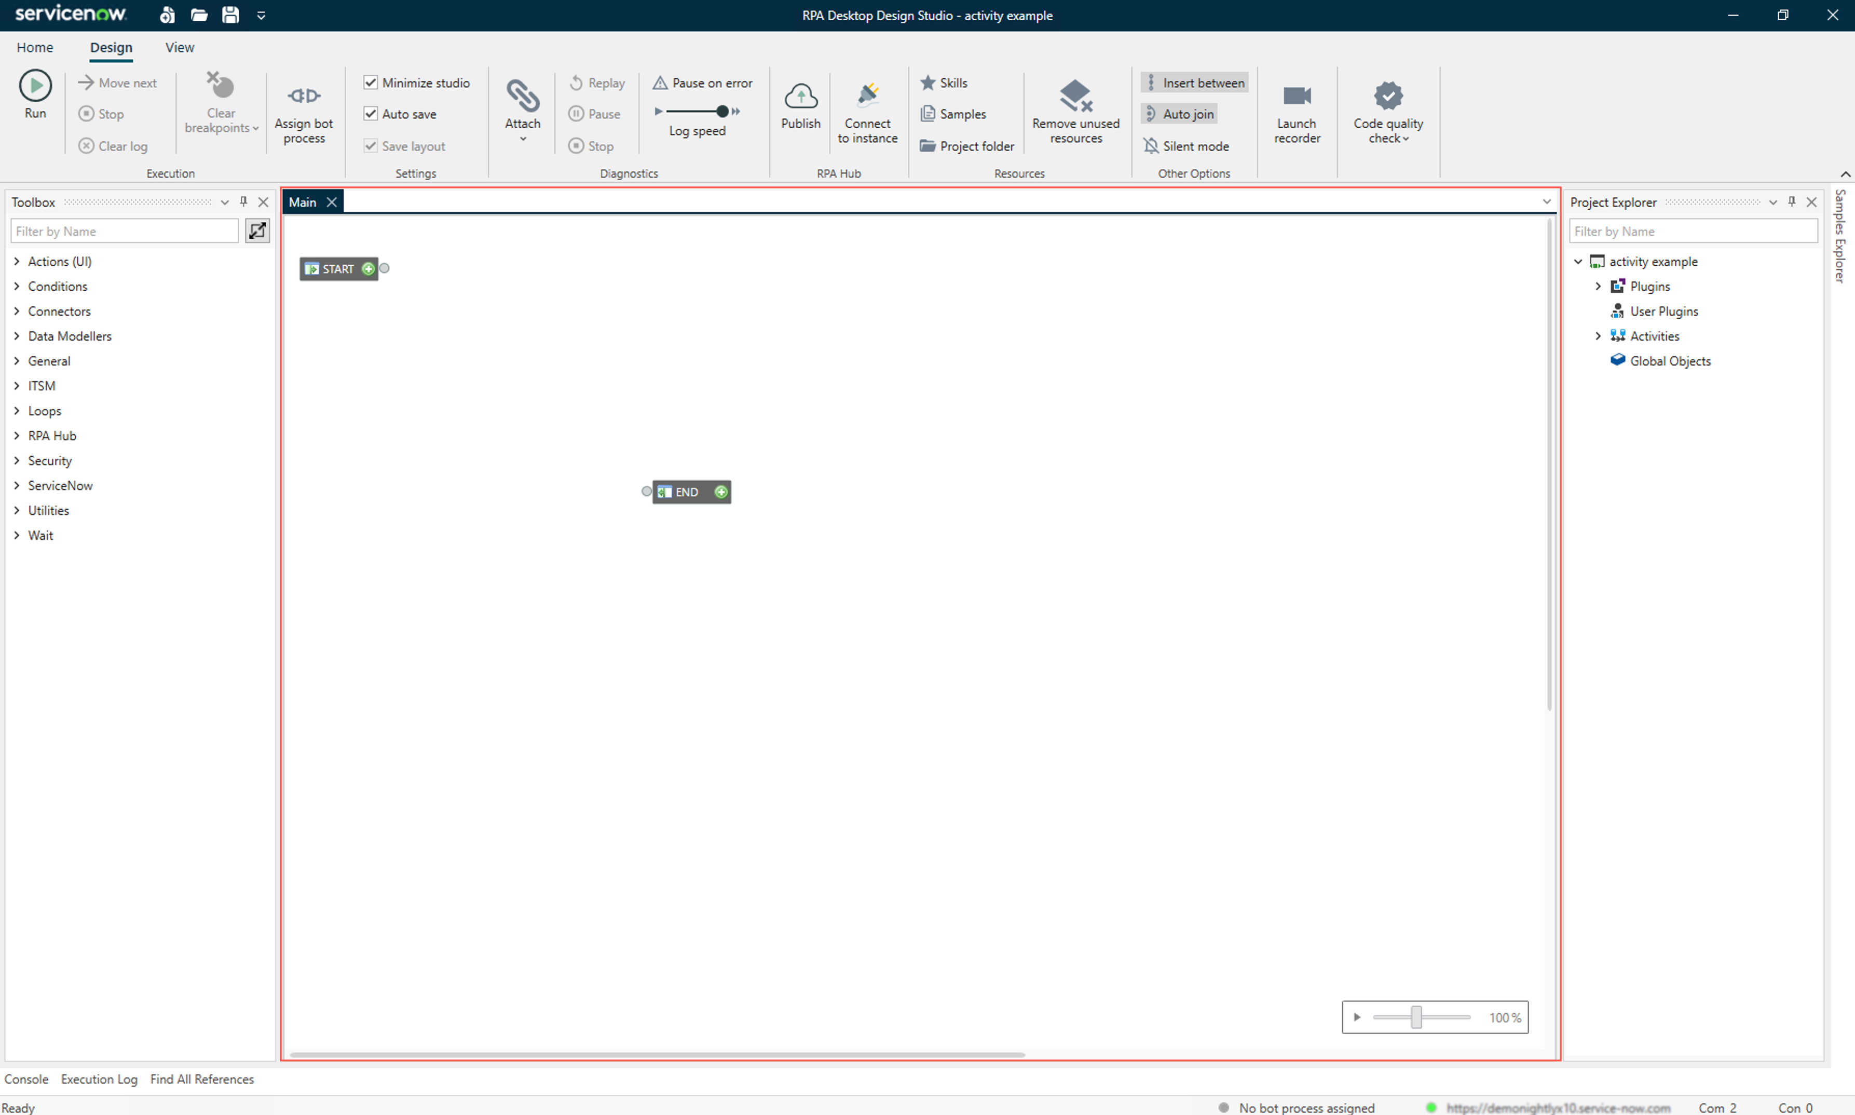Publish the project to RPA Hub
The width and height of the screenshot is (1855, 1115).
pos(800,106)
